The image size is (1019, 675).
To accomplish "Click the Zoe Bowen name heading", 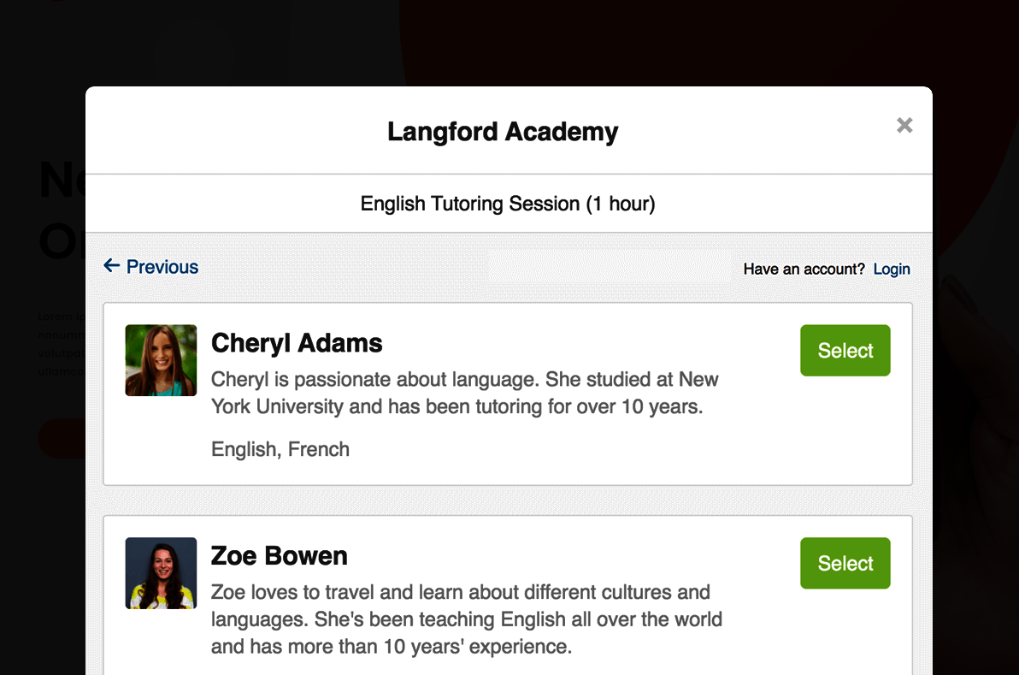I will (280, 556).
